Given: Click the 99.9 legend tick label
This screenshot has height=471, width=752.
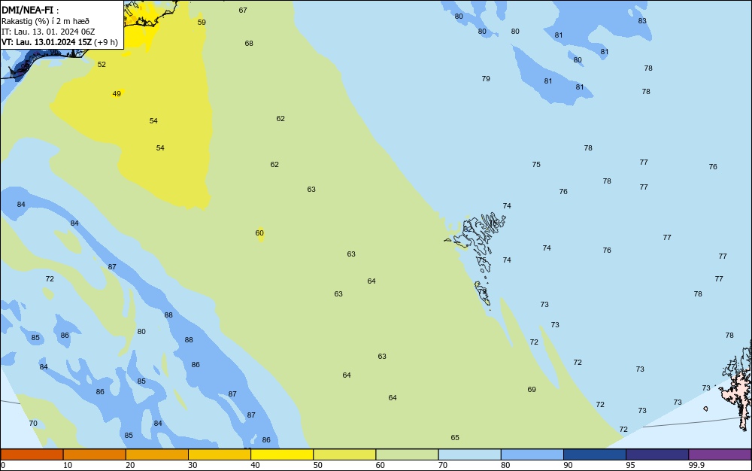Looking at the screenshot, I should (696, 465).
